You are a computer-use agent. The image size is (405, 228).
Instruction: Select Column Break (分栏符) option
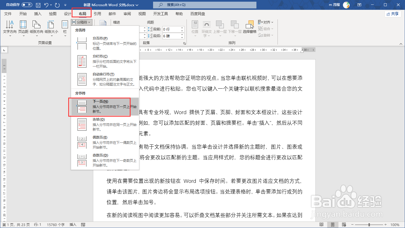click(x=105, y=61)
